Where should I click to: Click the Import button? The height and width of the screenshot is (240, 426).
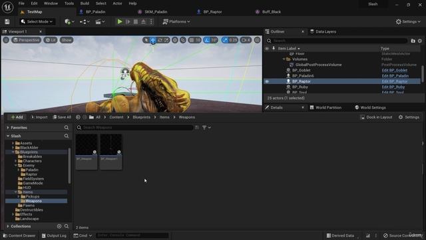39,117
